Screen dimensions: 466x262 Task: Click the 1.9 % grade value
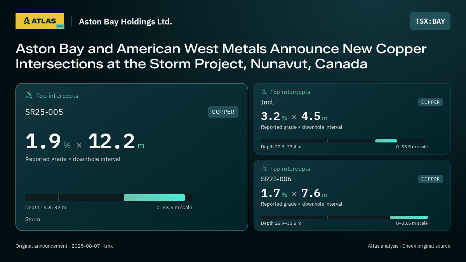point(48,141)
